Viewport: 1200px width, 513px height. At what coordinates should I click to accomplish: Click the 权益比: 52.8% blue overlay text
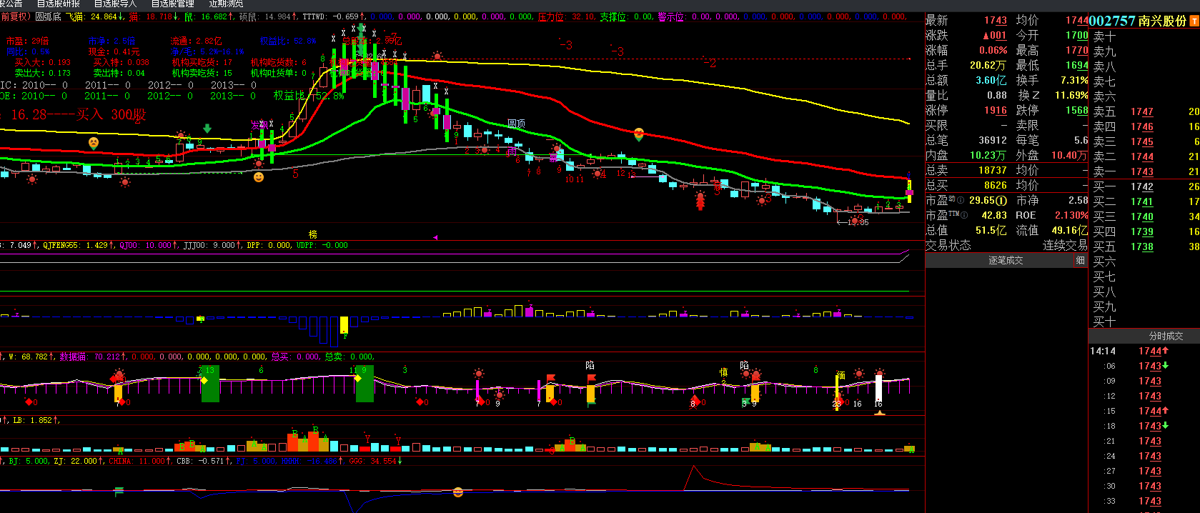[x=288, y=41]
